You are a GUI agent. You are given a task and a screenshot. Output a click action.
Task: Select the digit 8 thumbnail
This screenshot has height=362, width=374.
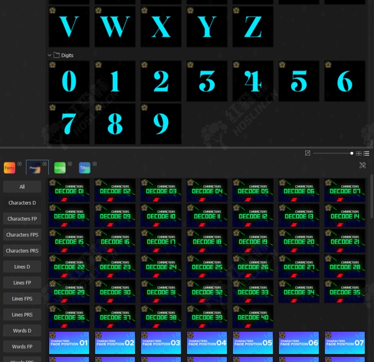tap(115, 124)
